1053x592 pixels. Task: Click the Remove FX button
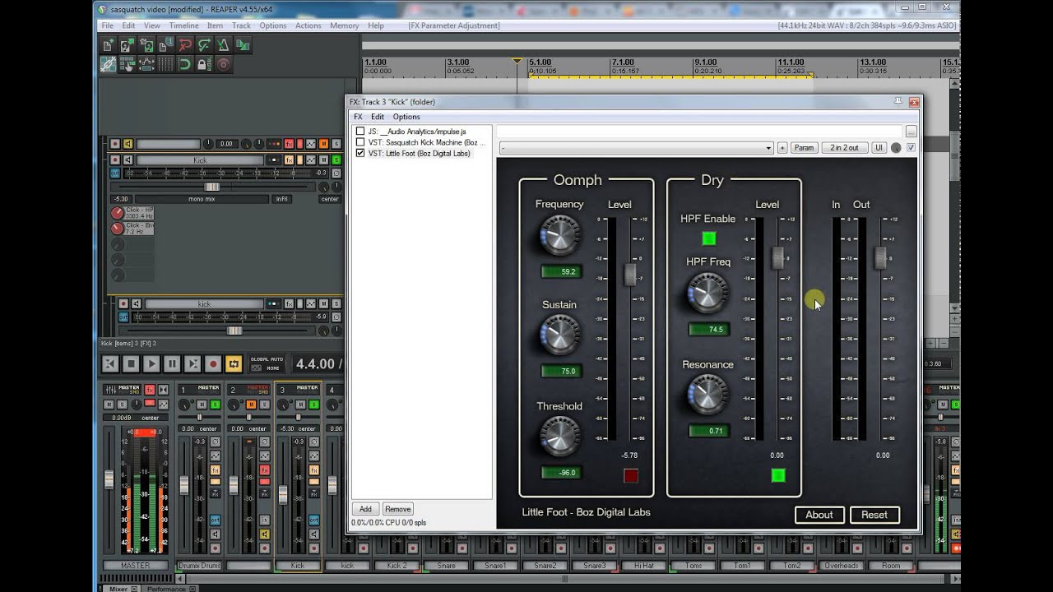pos(397,509)
